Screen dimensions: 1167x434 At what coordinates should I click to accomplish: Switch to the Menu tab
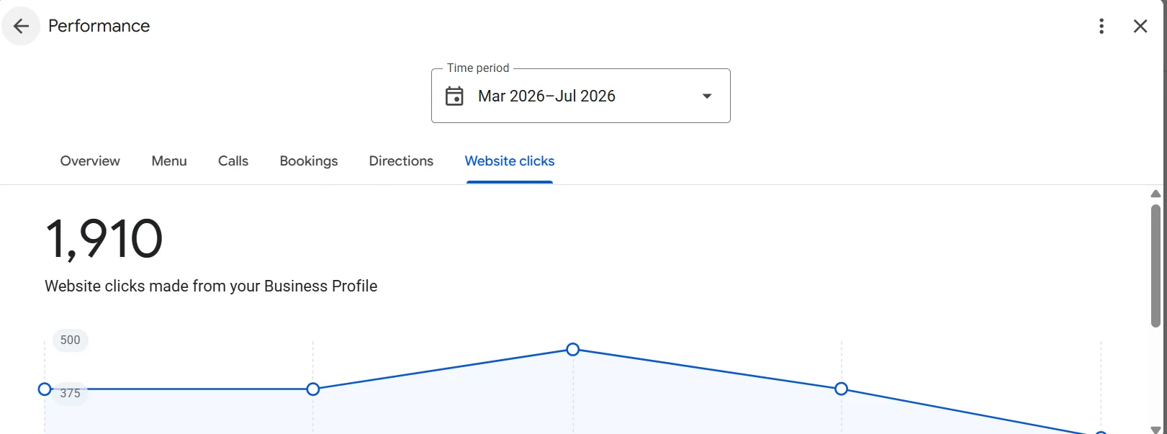tap(169, 161)
